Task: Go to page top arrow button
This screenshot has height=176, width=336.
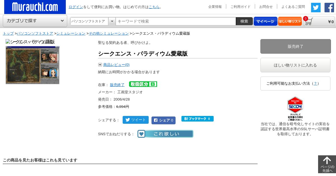Action: (x=327, y=164)
